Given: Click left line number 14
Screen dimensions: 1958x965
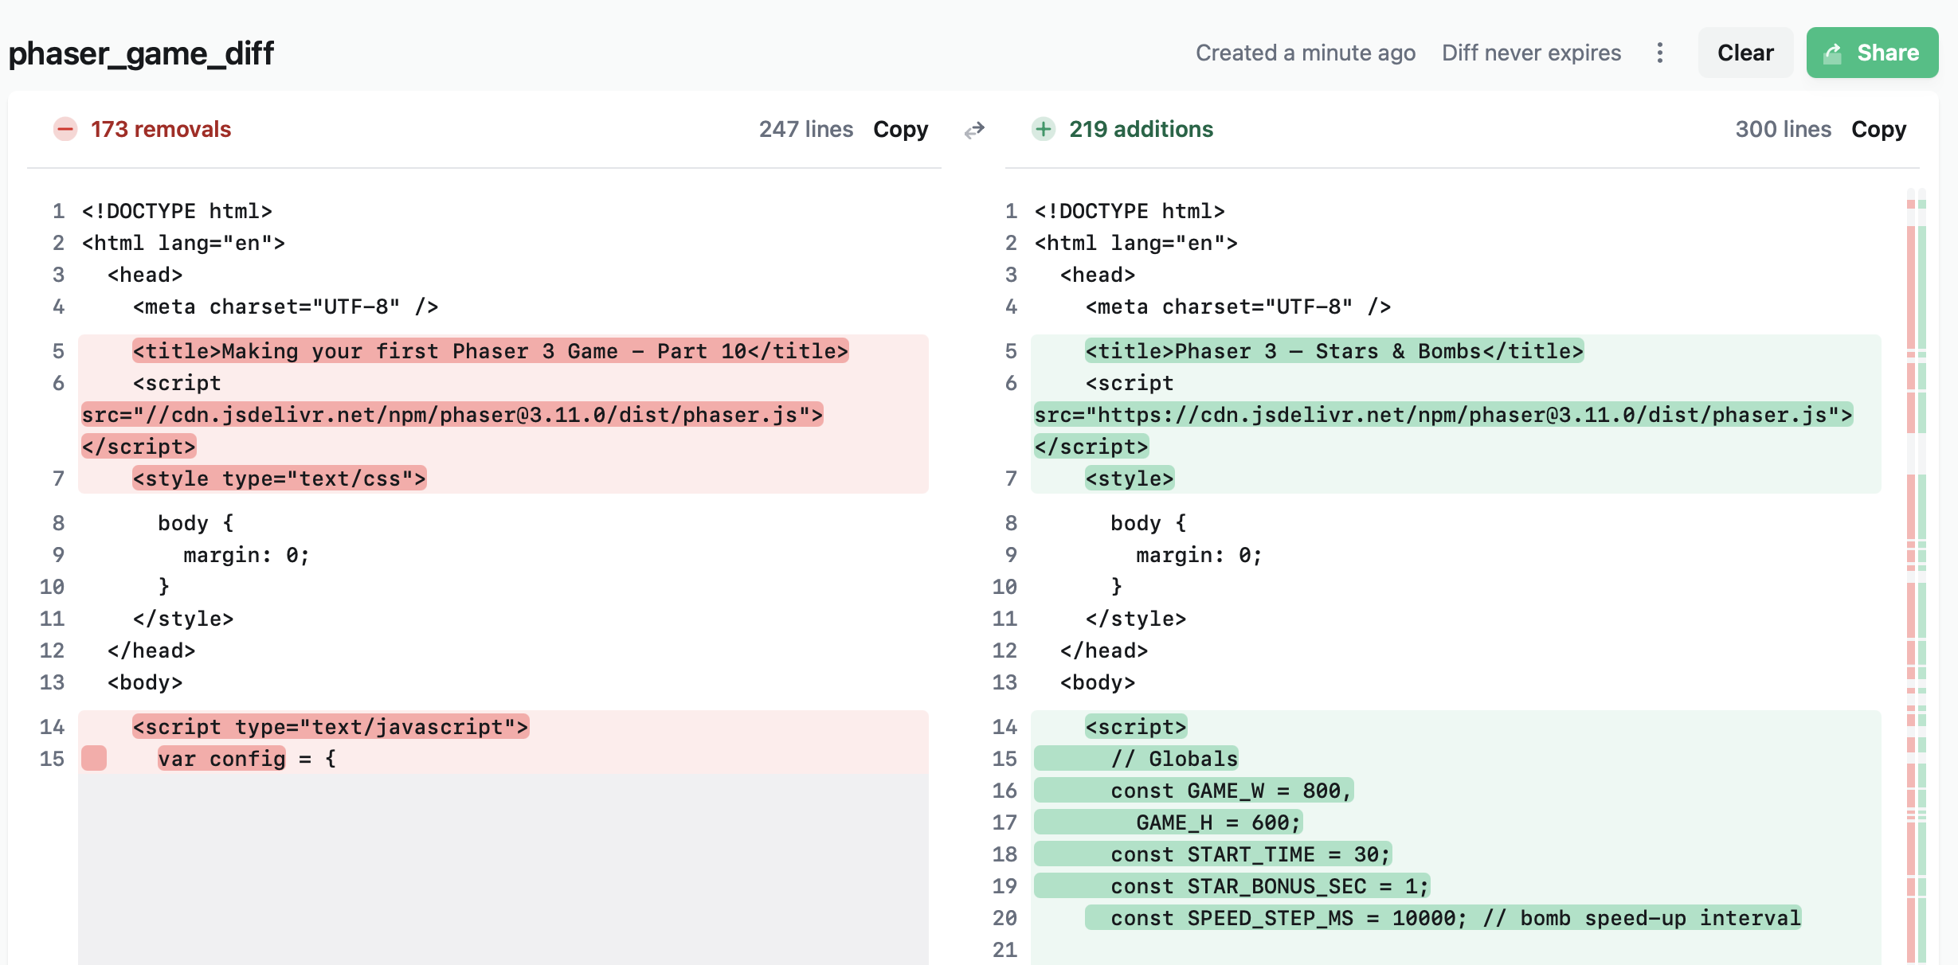Looking at the screenshot, I should (x=53, y=727).
